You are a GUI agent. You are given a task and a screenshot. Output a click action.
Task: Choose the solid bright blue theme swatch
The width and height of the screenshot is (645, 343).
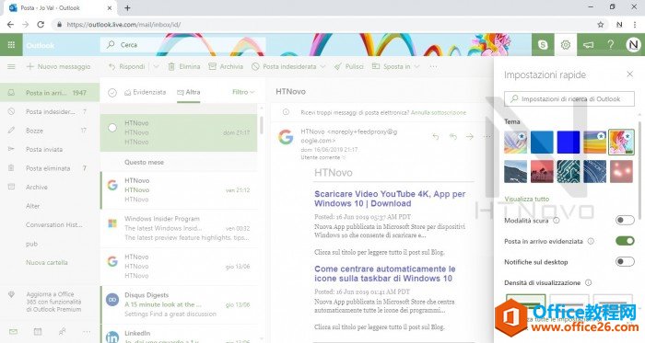(569, 142)
